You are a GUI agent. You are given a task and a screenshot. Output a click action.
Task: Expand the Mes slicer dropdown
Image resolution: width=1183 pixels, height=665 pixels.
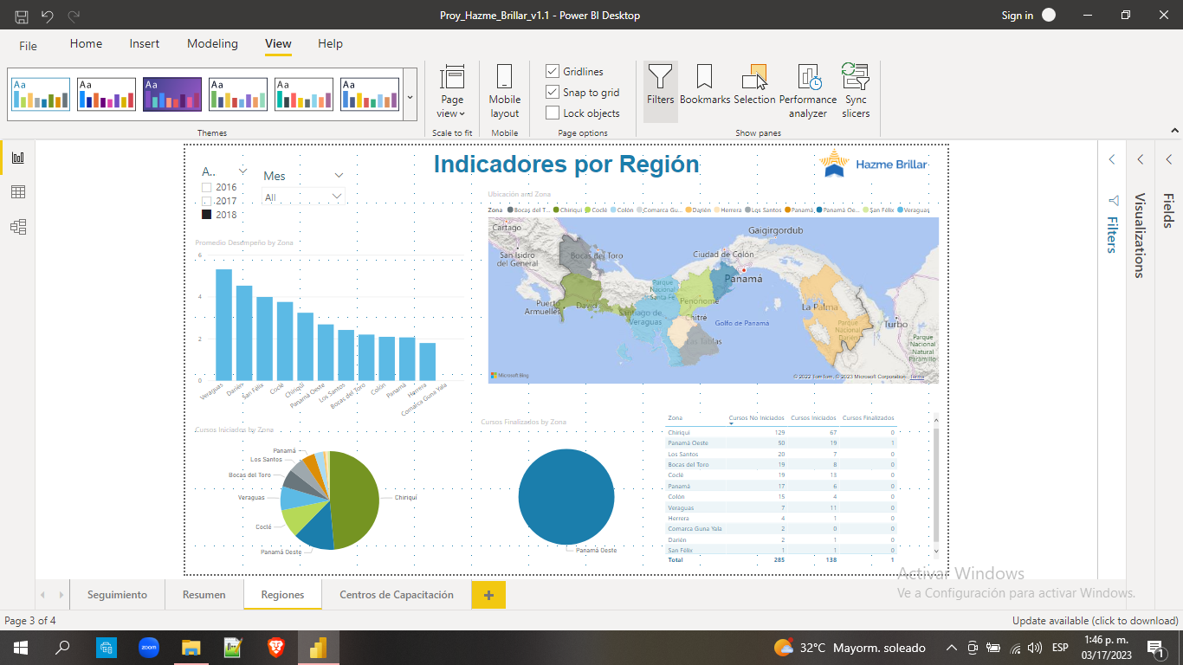pos(337,197)
